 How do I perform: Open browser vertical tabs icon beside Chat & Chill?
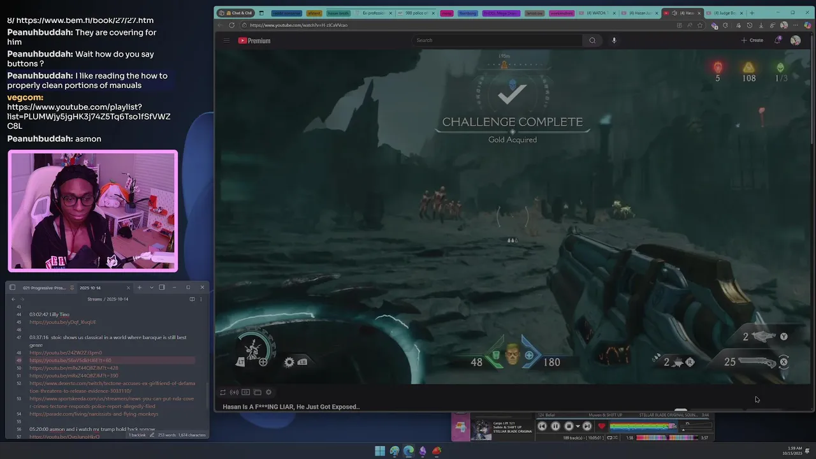click(261, 13)
